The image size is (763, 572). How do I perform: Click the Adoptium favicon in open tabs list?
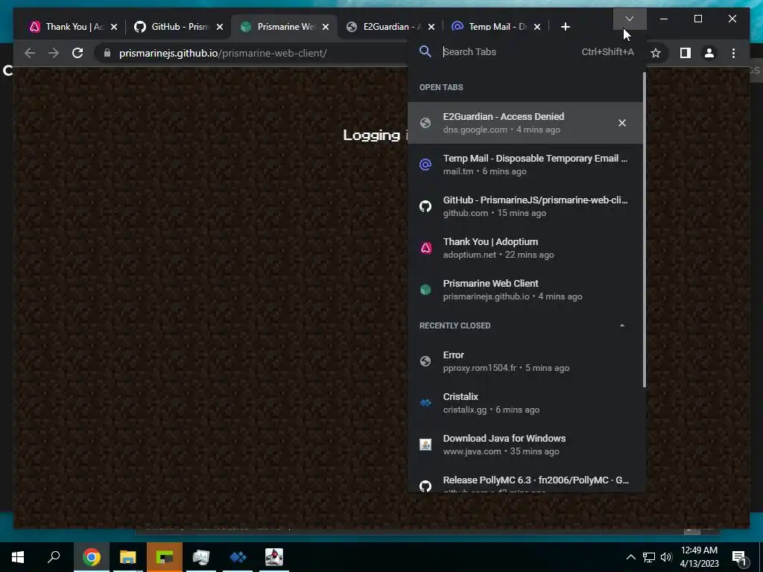pyautogui.click(x=425, y=248)
